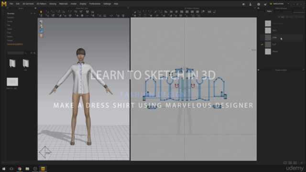The width and height of the screenshot is (306, 172).
Task: Open the Sewing menu
Action: 53,4
